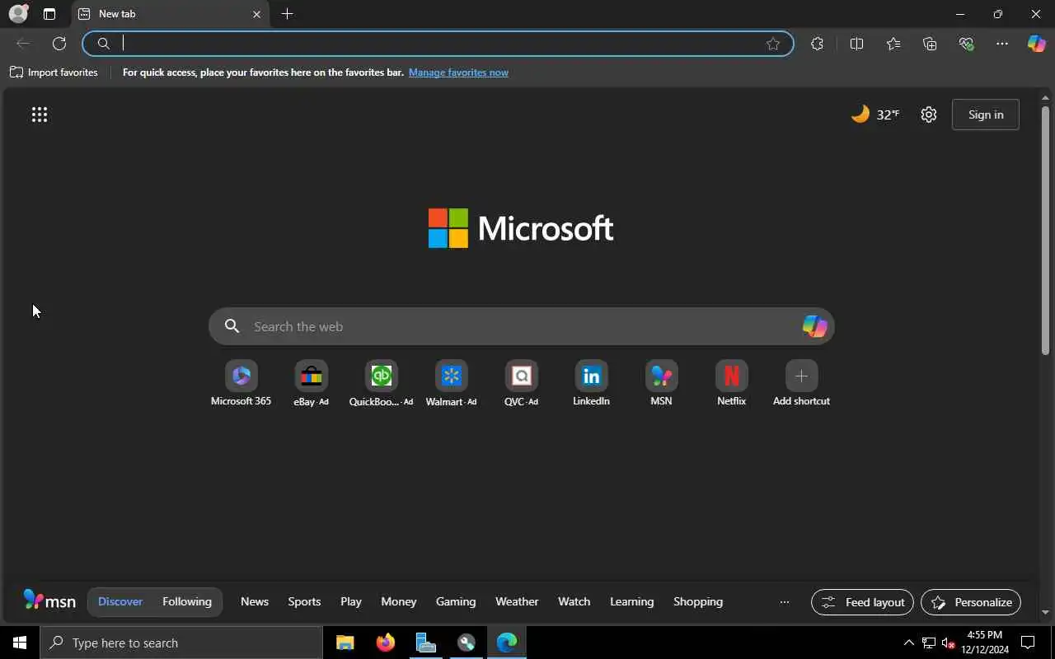This screenshot has height=659, width=1055.
Task: Open the Money category
Action: click(399, 601)
